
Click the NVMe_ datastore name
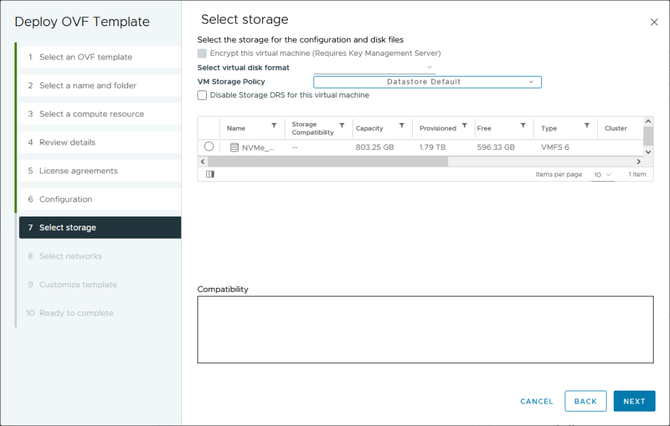[258, 148]
